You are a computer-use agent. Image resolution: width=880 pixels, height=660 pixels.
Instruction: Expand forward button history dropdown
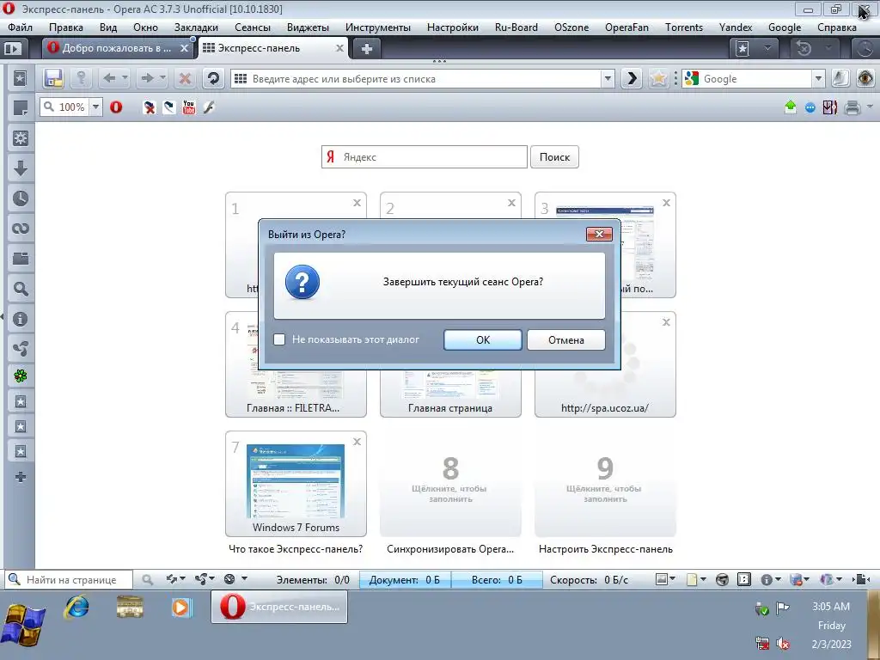pos(162,78)
